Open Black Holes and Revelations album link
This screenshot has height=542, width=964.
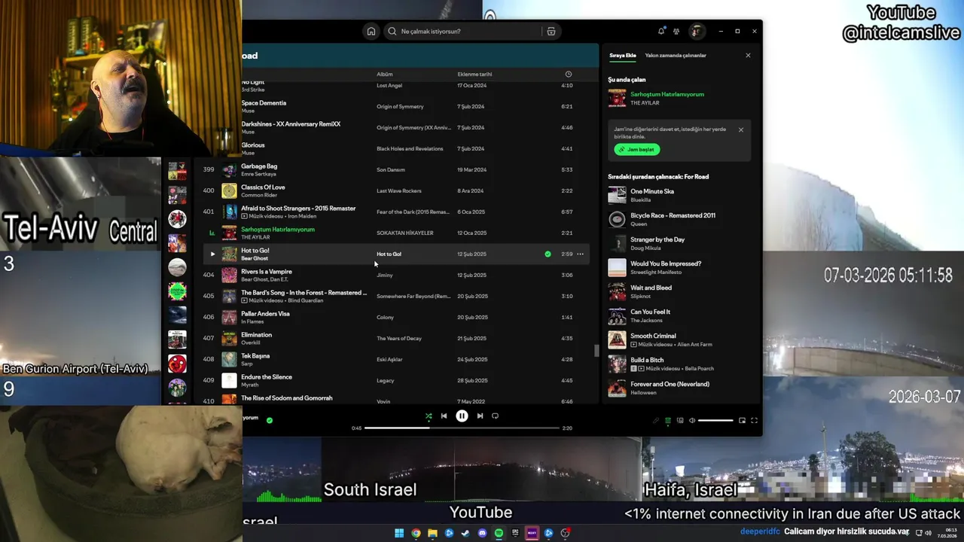pyautogui.click(x=410, y=148)
